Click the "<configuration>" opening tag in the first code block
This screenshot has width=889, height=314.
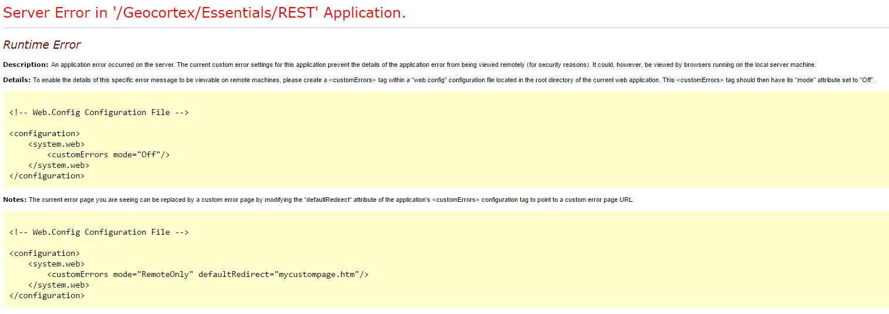click(45, 133)
